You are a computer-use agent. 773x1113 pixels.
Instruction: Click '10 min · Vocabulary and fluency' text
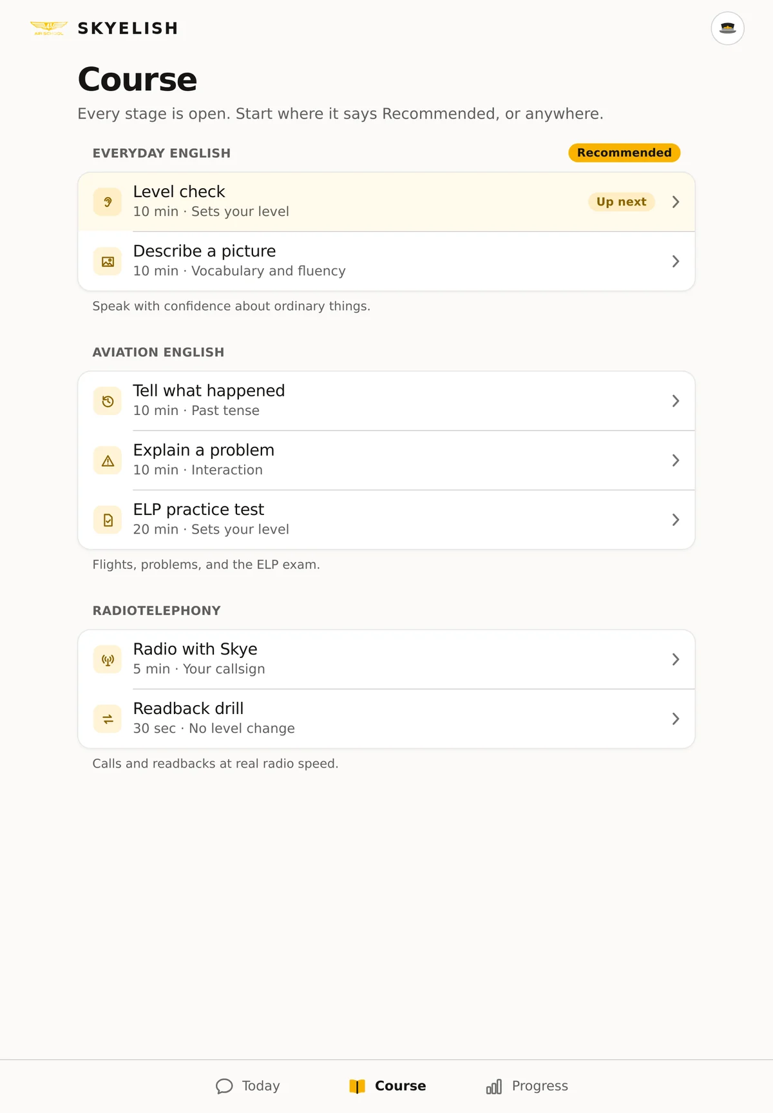[239, 271]
